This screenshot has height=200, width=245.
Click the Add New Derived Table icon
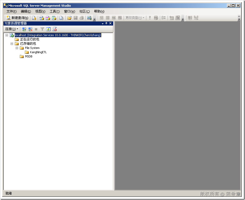point(178,18)
